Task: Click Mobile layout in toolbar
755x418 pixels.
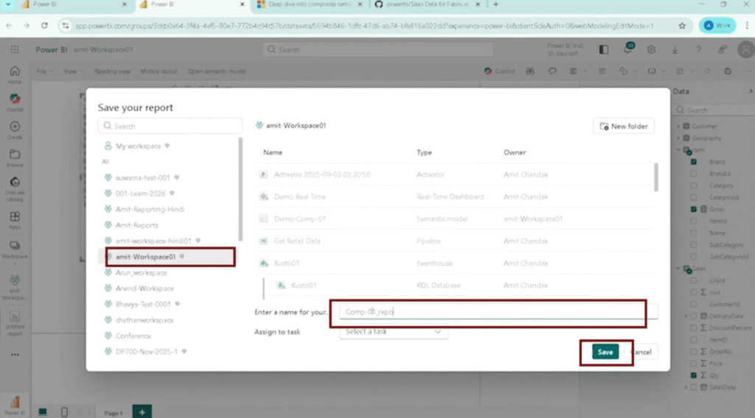Action: [x=159, y=71]
